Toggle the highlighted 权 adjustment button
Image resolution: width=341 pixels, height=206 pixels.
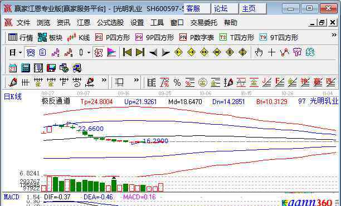(99, 52)
